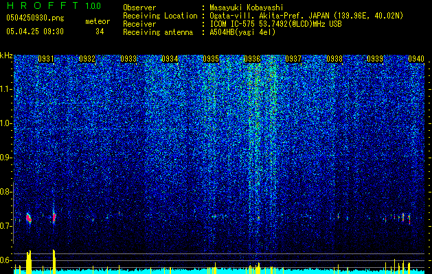Image resolution: width=432 pixels, height=274 pixels.
Task: Click the 0933 time marker
Action: (128, 59)
